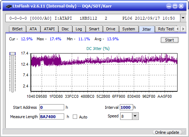Click the DC Jitter (%) chart title
189x137 pixels.
click(x=98, y=49)
